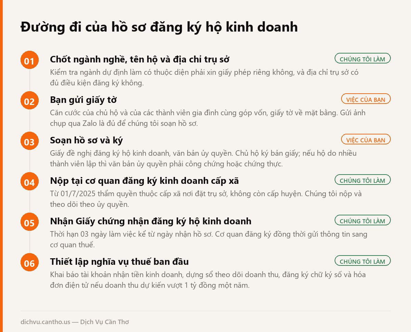Click description starting 'Khai báo tài khoản nhận tiền'
The image size is (411, 332).
(x=208, y=280)
